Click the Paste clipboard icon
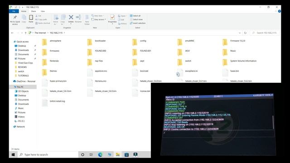Screen dimensions: 290x163 31,17
